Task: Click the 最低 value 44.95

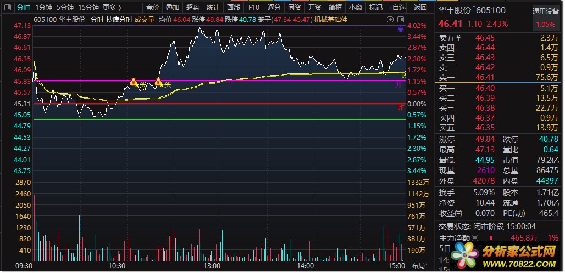Action: [485, 160]
